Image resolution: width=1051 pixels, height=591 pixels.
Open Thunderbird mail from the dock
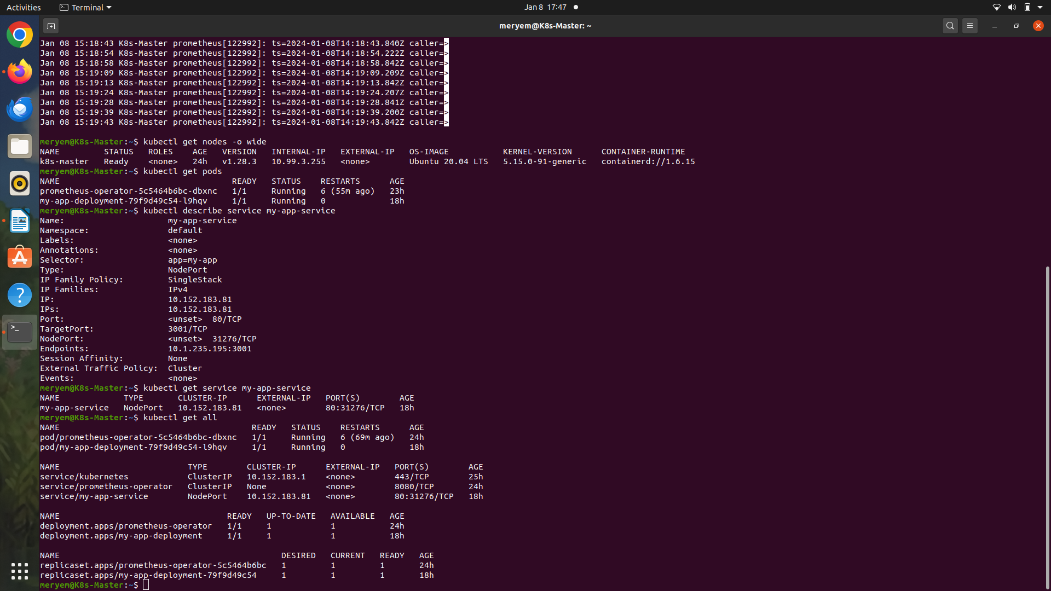20,109
